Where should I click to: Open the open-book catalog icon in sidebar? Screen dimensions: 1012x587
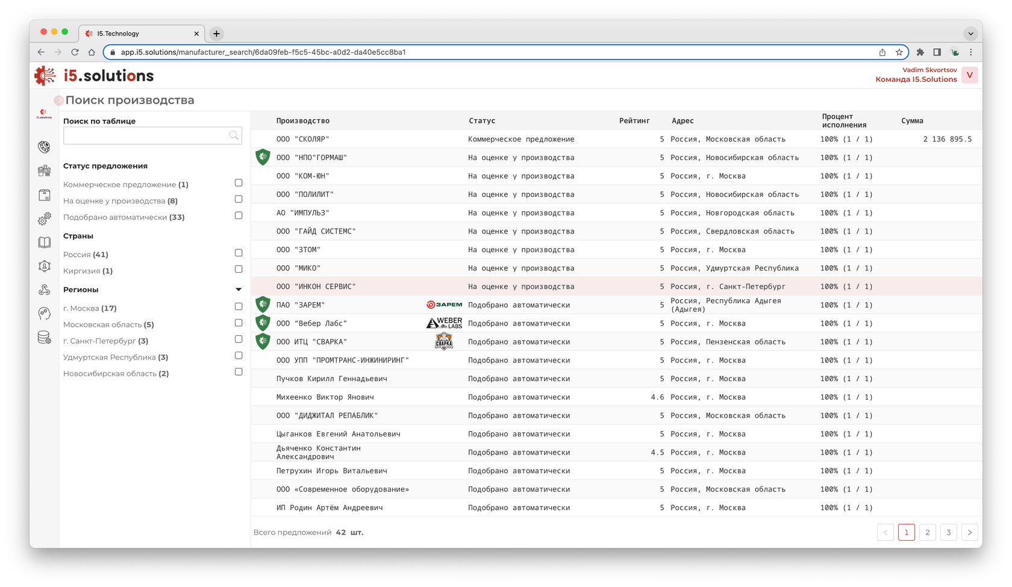[44, 242]
